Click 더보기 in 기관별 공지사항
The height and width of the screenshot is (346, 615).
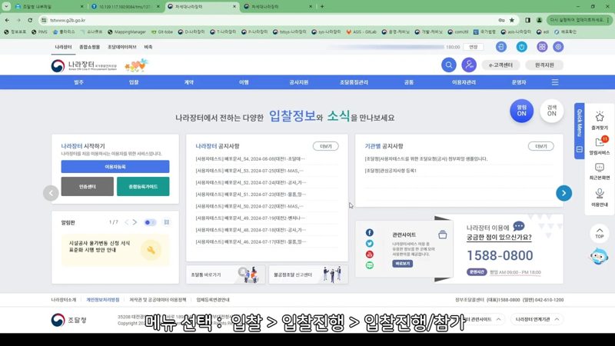(541, 146)
